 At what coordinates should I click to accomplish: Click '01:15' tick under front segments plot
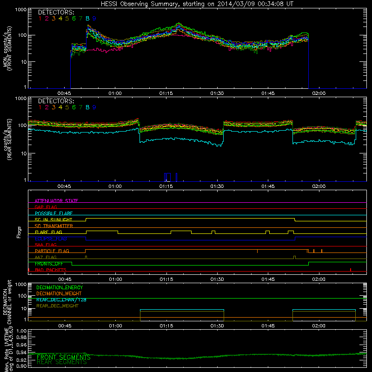(x=166, y=93)
